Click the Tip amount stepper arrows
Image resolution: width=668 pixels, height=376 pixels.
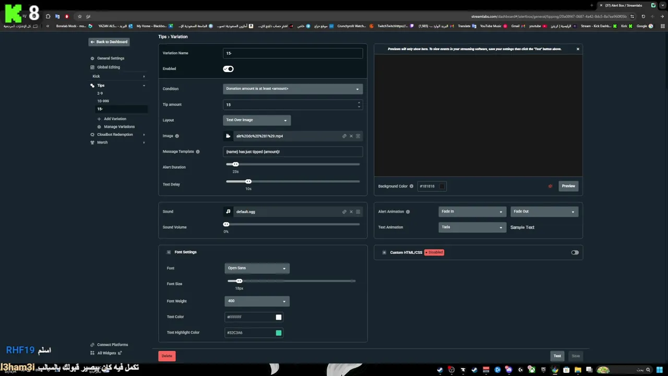coord(359,105)
